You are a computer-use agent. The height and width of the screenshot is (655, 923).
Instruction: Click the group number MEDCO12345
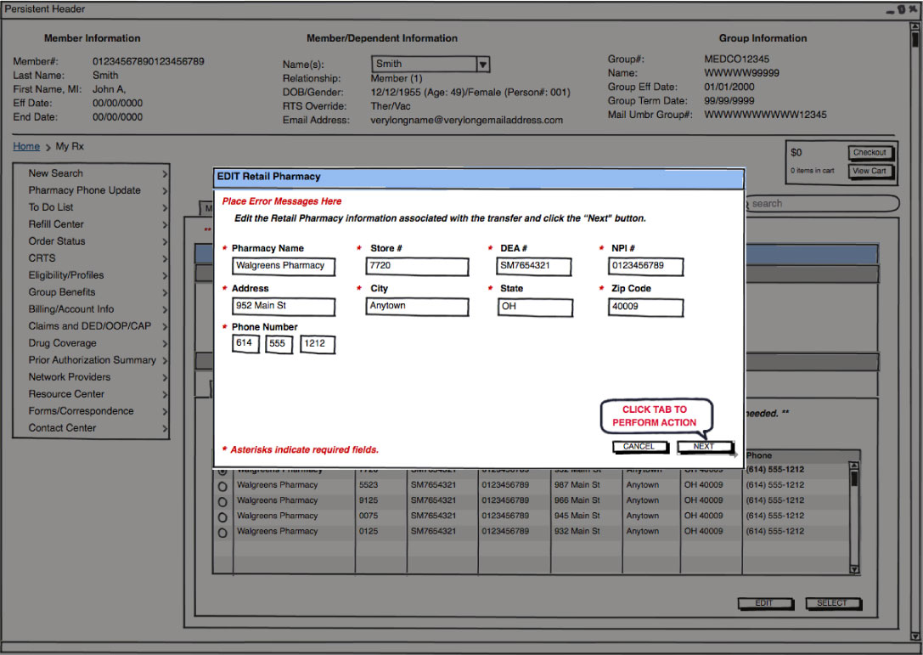tap(736, 59)
